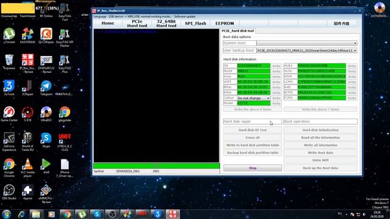The width and height of the screenshot is (390, 219).
Task: Click Stop button
Action: tap(252, 168)
